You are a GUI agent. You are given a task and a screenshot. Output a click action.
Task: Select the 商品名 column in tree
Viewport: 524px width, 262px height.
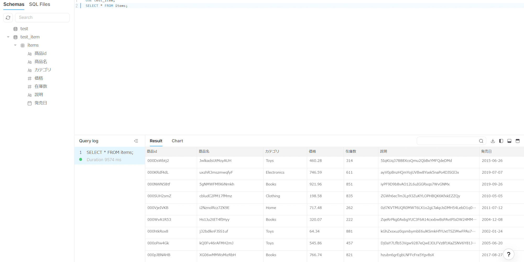41,62
